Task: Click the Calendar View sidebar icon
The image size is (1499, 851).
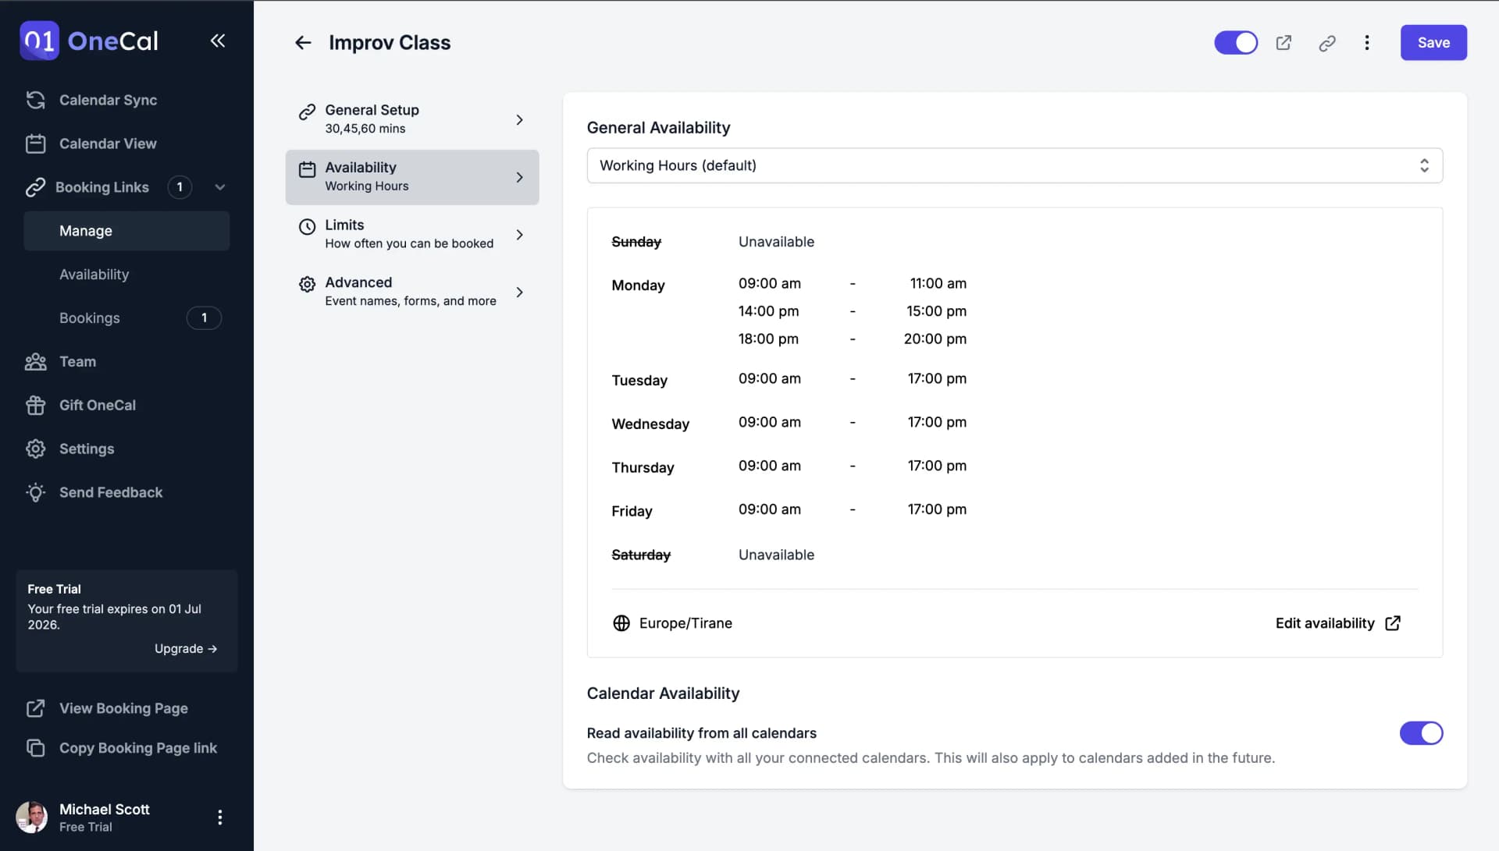Action: coord(35,144)
